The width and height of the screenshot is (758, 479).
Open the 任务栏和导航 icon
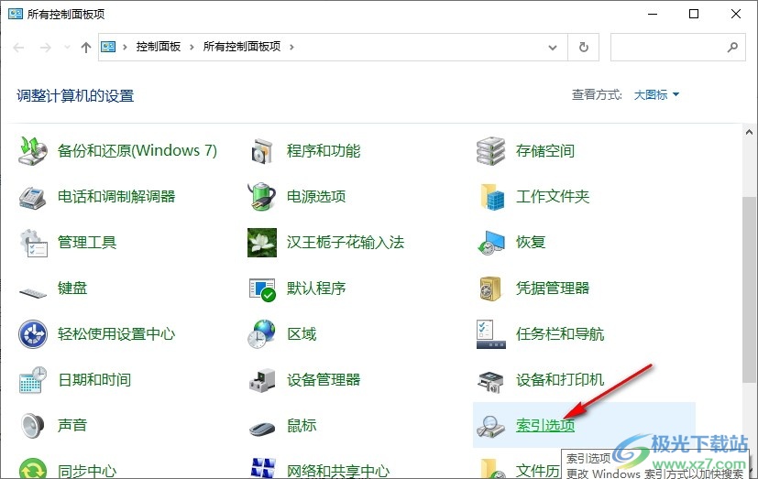491,334
